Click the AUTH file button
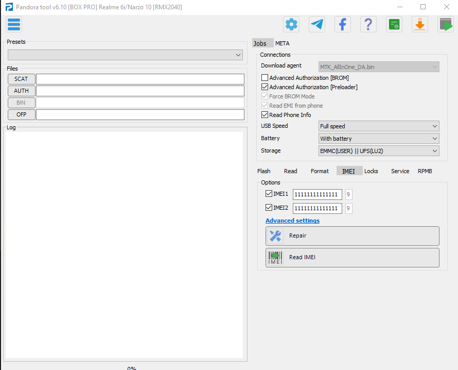Viewport: 458px width, 370px height. point(21,91)
